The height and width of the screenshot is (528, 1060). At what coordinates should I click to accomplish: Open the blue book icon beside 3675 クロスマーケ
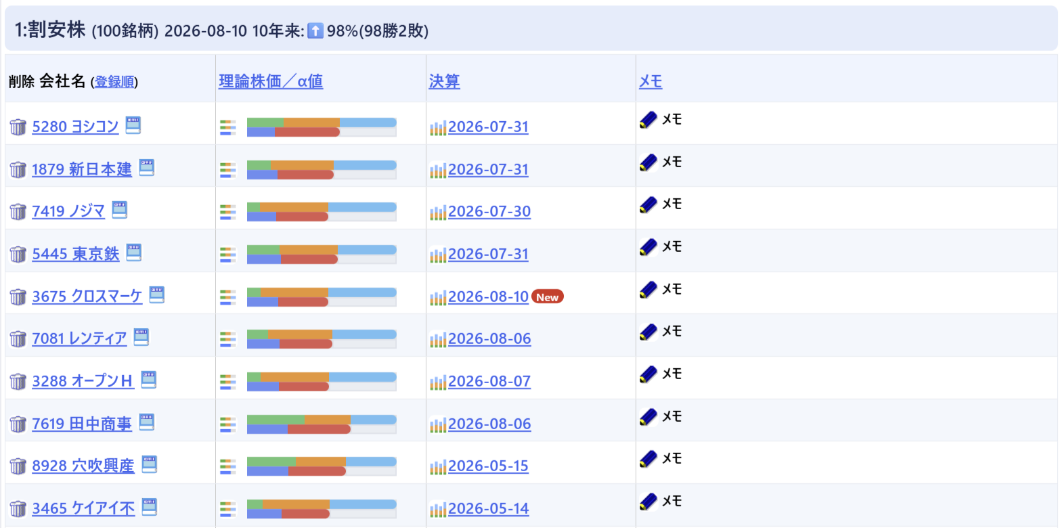pyautogui.click(x=157, y=294)
